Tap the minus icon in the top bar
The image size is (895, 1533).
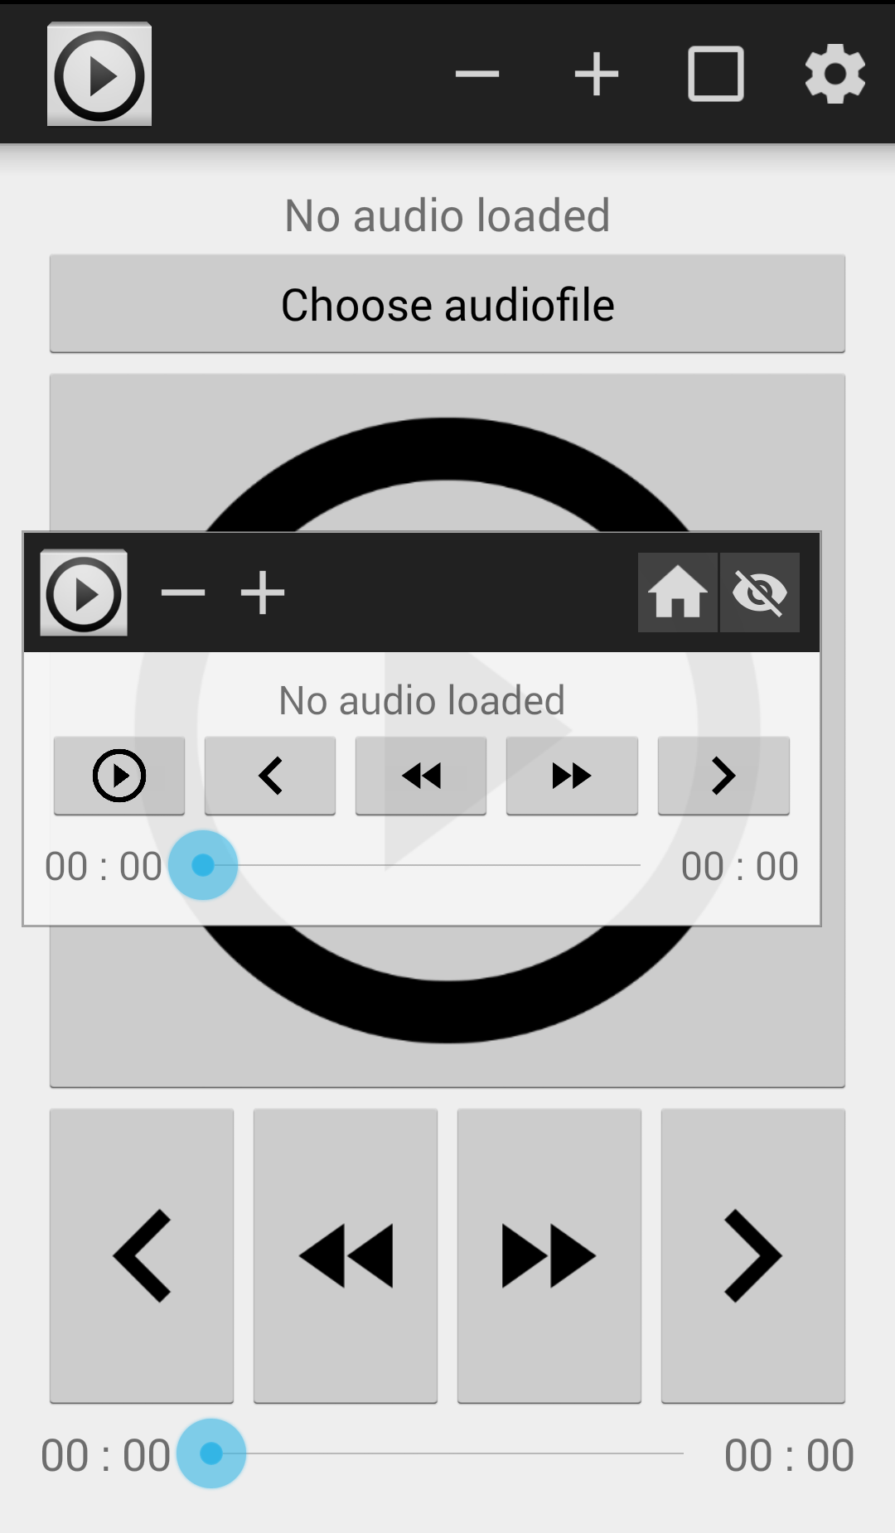(477, 74)
